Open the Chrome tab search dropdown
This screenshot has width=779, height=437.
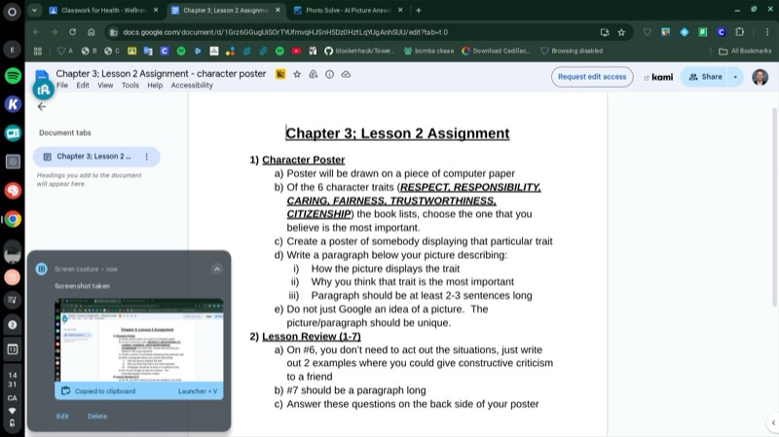[x=33, y=10]
